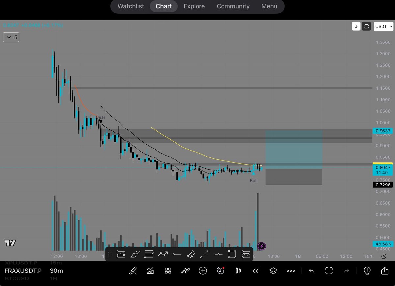Screen dimensions: 395x286
Task: Tap the plus circle compare button
Action: [x=203, y=271]
